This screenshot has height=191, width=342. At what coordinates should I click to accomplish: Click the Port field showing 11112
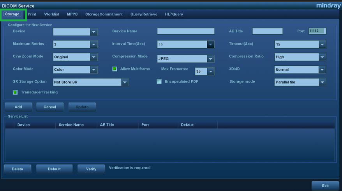click(x=317, y=31)
